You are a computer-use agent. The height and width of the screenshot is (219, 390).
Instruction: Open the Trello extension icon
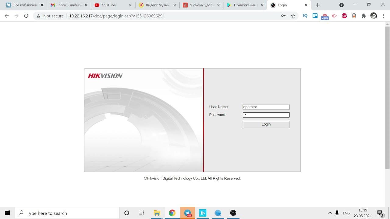[x=315, y=16]
